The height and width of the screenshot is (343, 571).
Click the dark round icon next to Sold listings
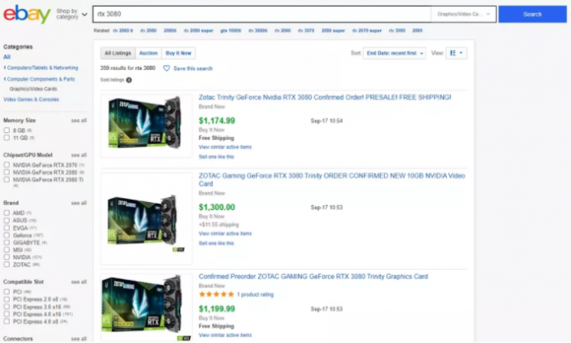click(129, 80)
